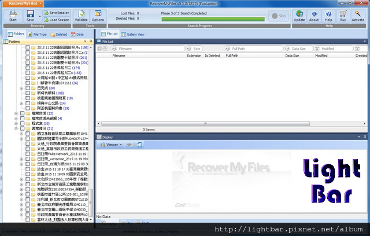
Task: Click the File List panel header icon
Action: (x=99, y=41)
